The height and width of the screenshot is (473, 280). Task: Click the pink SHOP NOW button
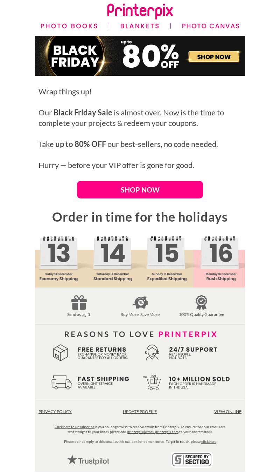(140, 190)
